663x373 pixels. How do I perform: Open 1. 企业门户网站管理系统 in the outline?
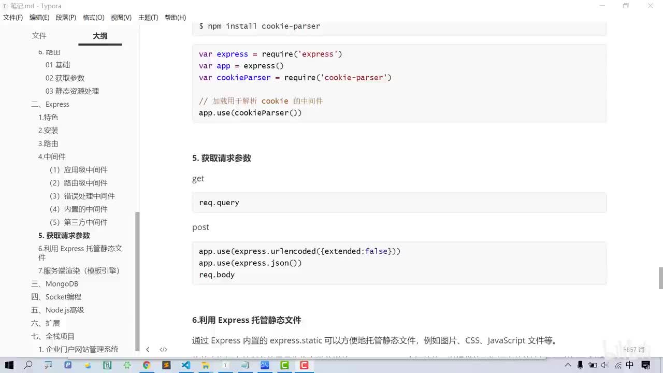coord(78,349)
